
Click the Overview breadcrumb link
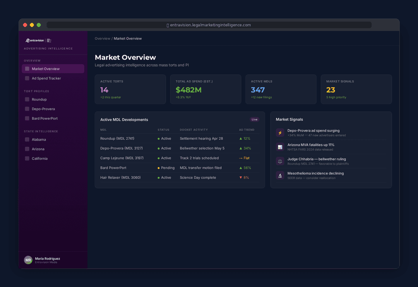102,39
